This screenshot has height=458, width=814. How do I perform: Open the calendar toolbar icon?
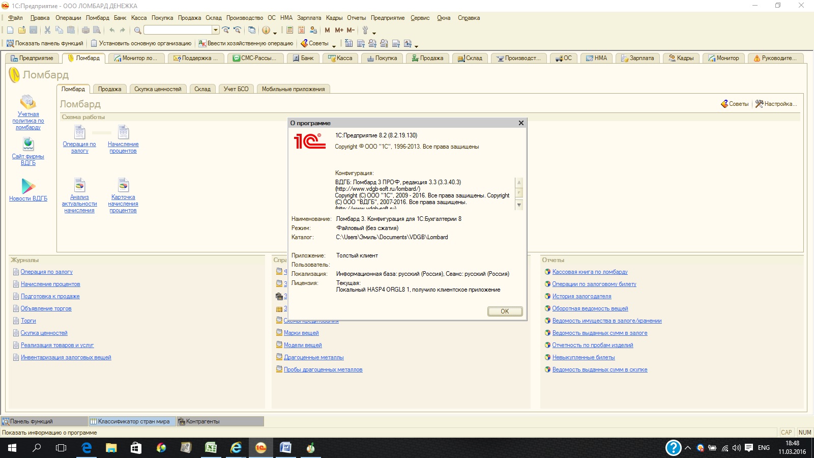(x=301, y=30)
